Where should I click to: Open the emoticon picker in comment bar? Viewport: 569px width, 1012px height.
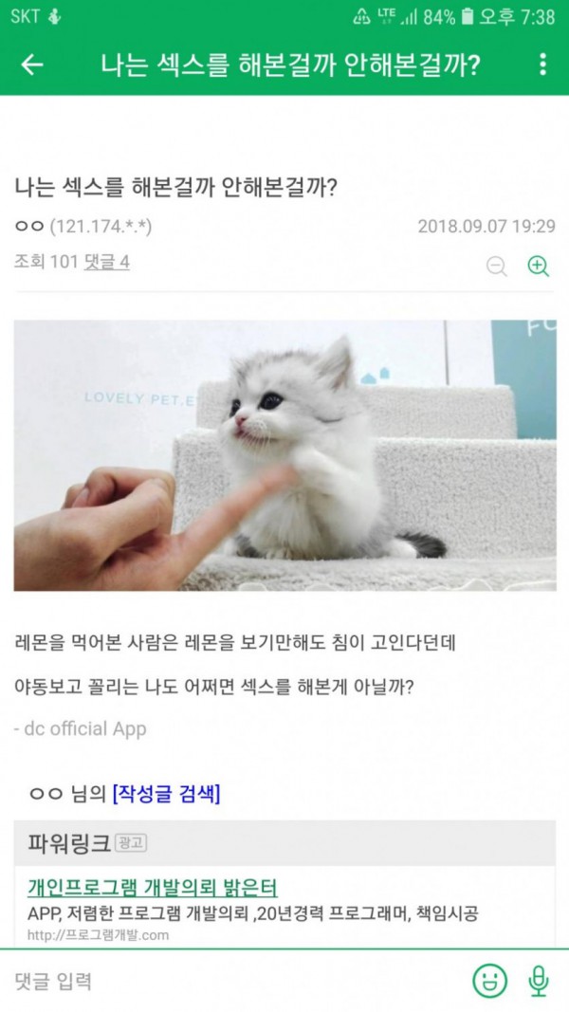489,981
